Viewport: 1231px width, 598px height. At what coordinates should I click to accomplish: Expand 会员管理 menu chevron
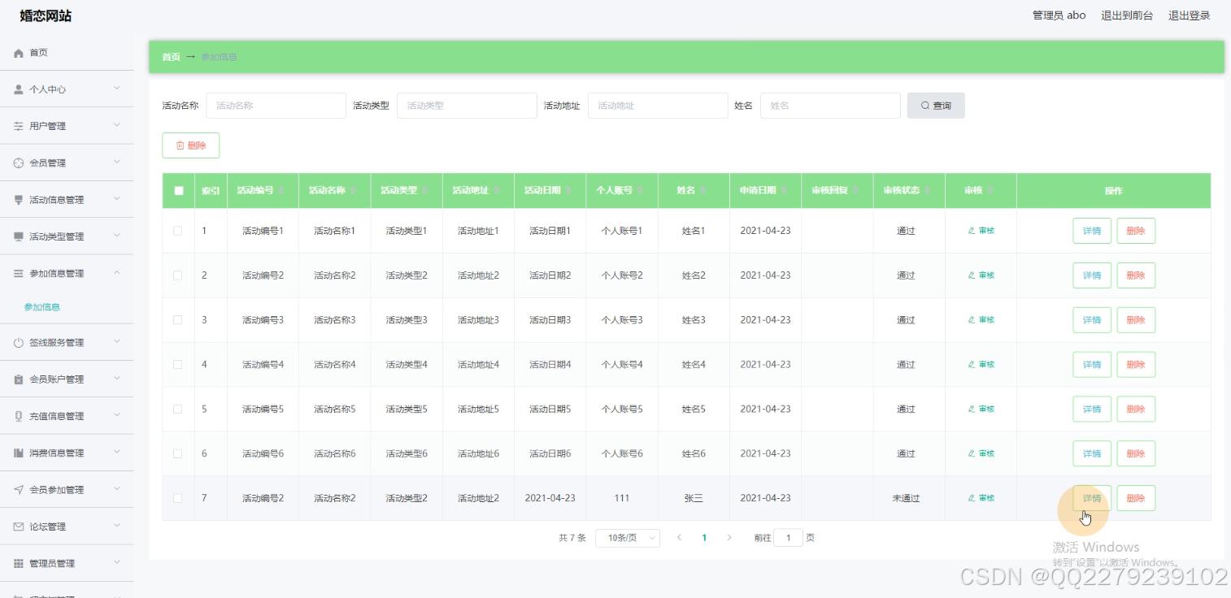[x=117, y=162]
